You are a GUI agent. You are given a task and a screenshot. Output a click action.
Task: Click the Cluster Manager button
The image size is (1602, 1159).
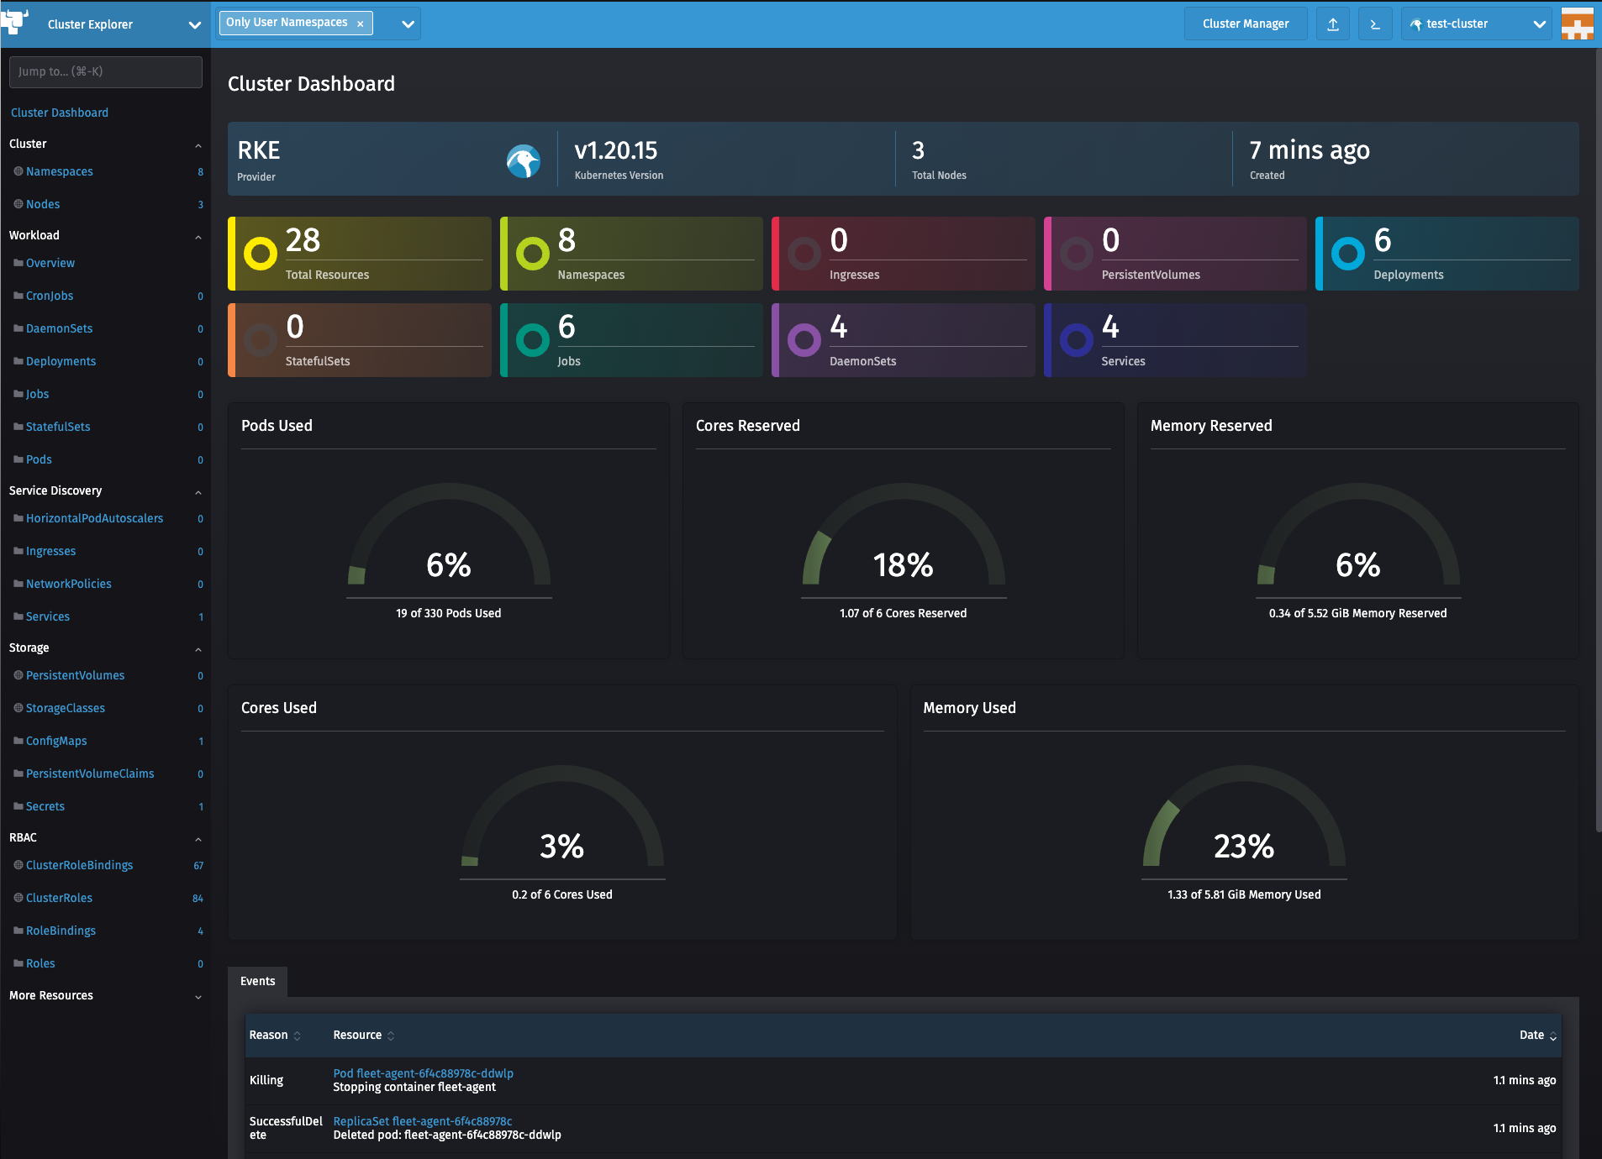pyautogui.click(x=1245, y=24)
